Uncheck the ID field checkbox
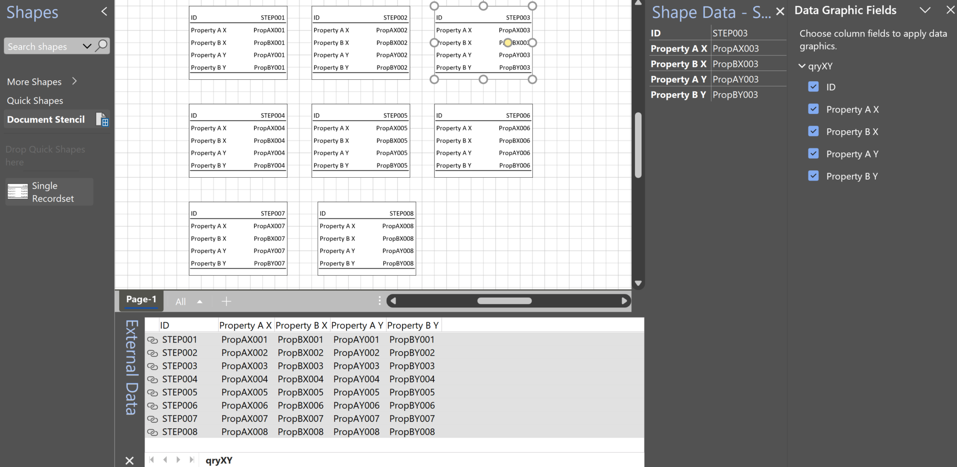 pyautogui.click(x=814, y=86)
